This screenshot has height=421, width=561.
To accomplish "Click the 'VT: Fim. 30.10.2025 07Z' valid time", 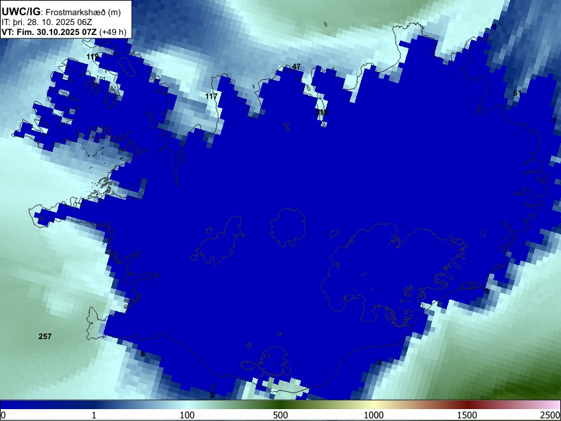I will pos(49,32).
